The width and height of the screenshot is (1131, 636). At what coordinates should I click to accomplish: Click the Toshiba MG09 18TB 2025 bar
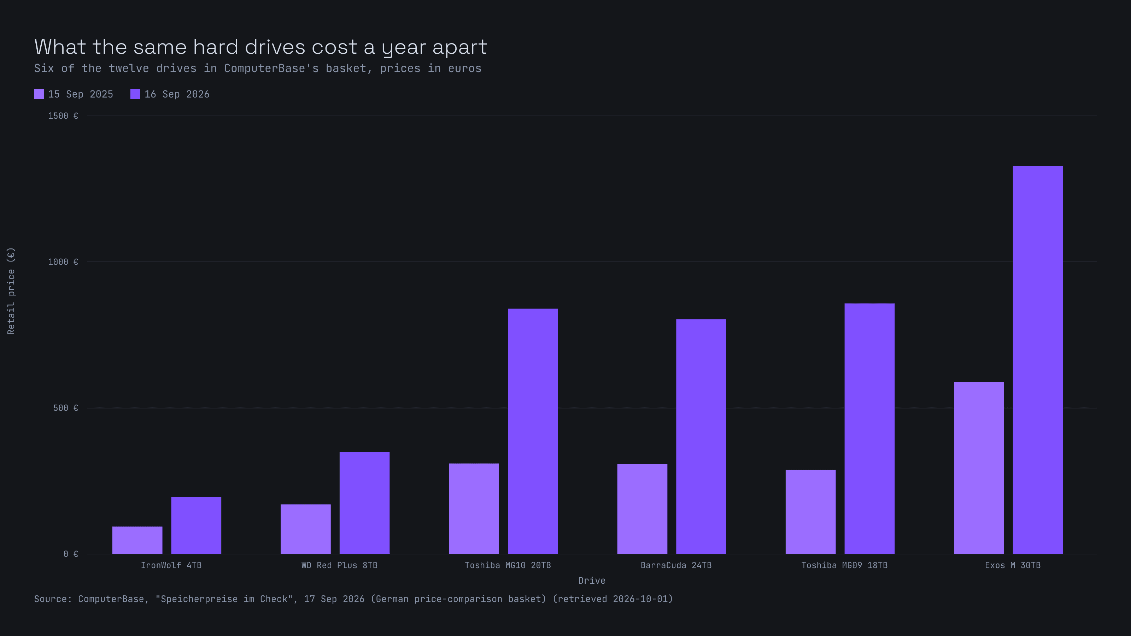point(810,512)
